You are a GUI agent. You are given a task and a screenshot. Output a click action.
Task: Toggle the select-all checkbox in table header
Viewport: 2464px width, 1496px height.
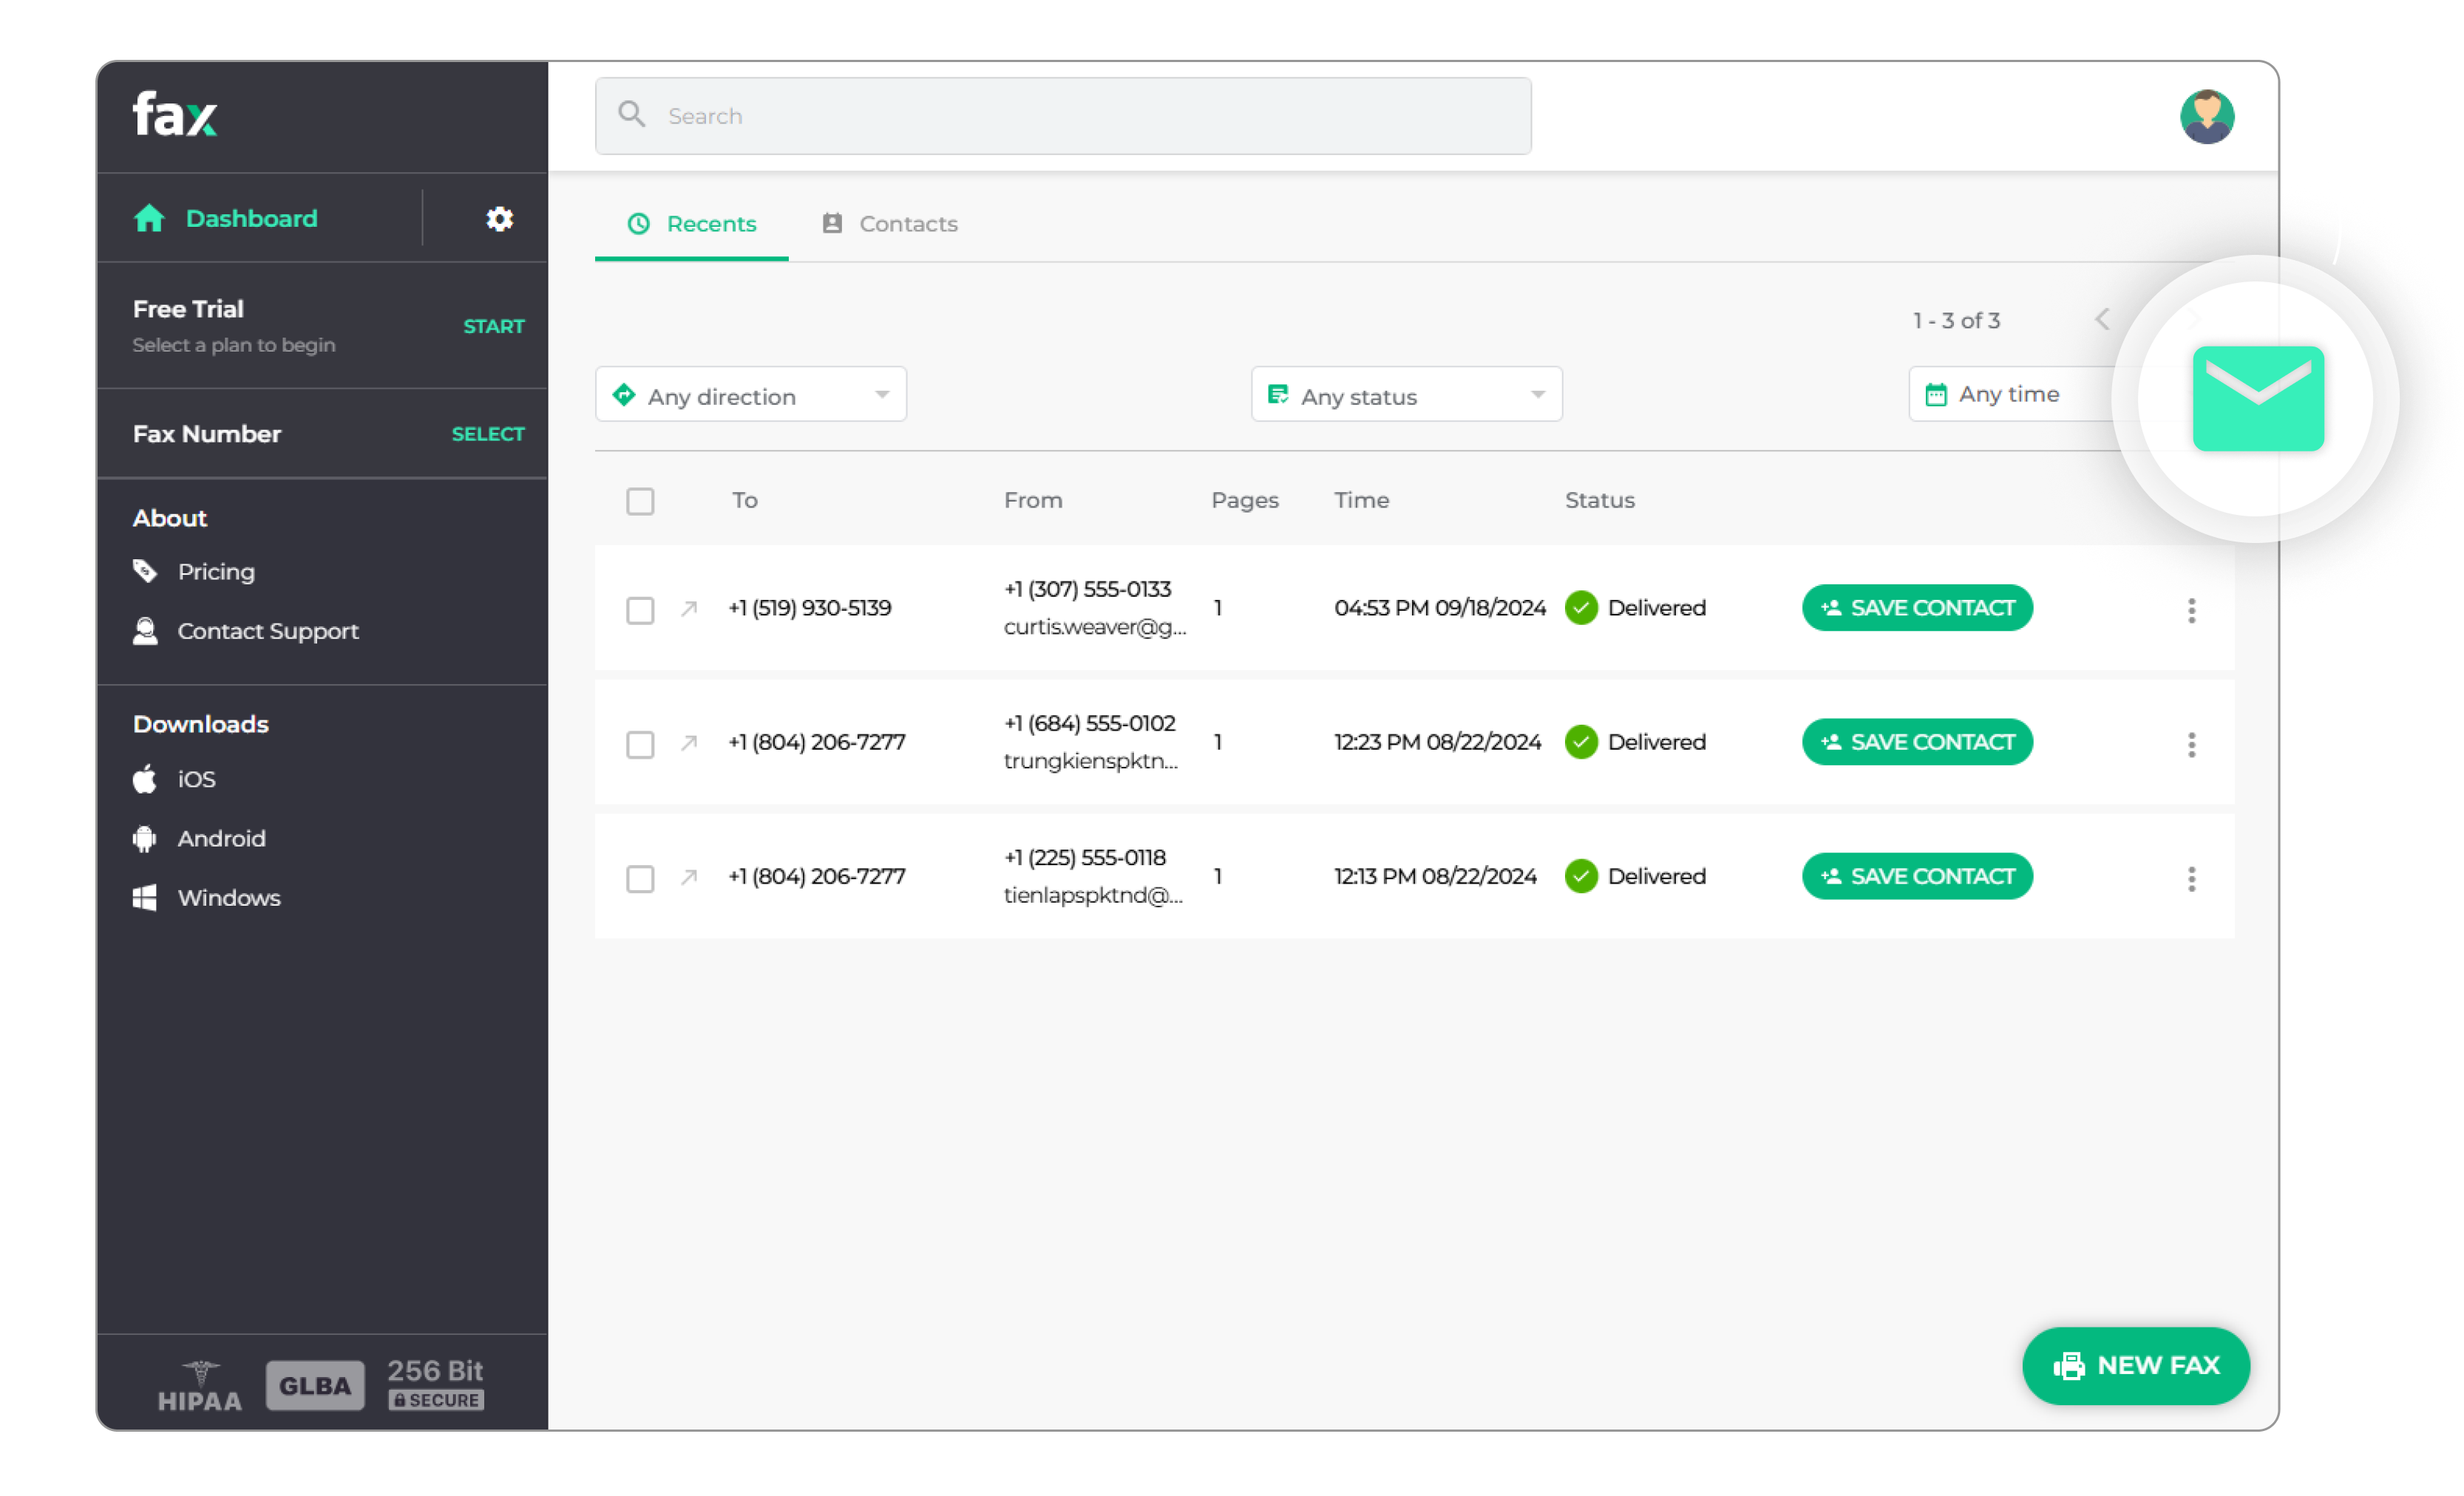pos(640,501)
